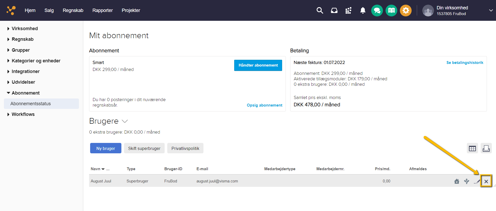Open the table column settings icon
Screen dimensions: 496x211
[x=472, y=148]
